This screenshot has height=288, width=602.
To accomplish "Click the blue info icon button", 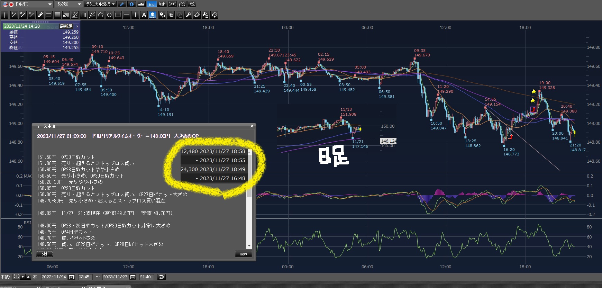I will tap(131, 4).
